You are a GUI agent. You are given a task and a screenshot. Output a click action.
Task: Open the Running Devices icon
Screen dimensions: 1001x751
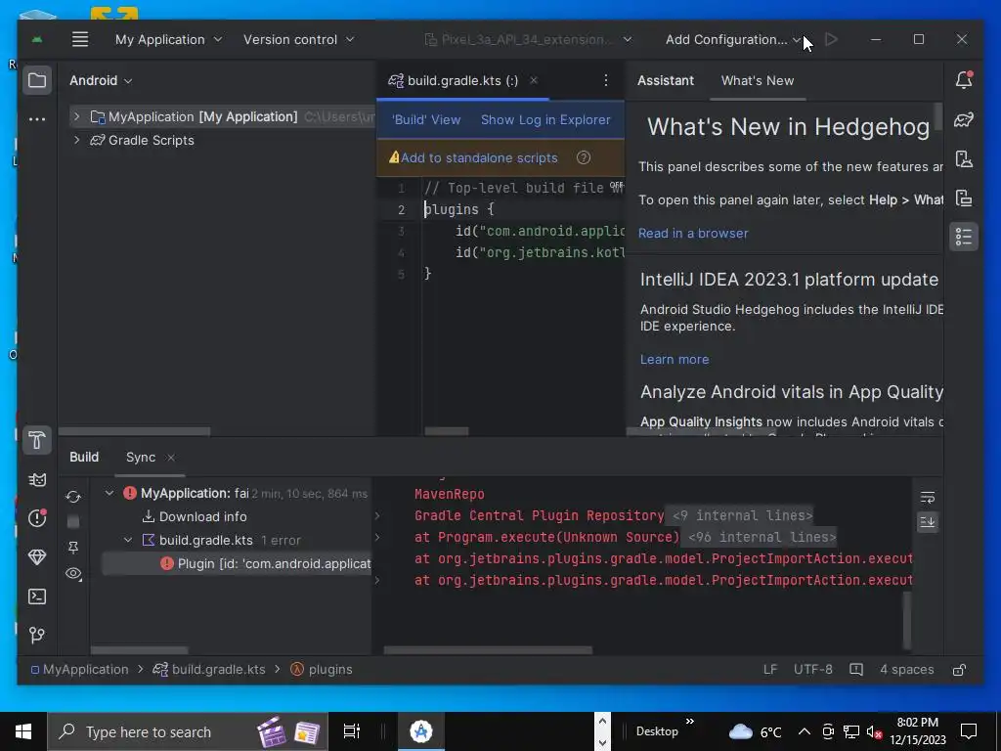(964, 198)
